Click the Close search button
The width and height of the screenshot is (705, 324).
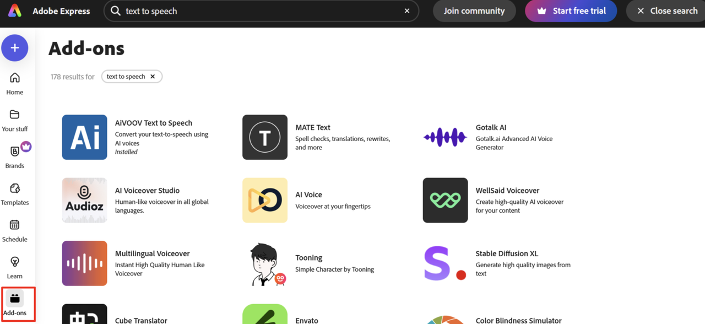[x=666, y=11]
